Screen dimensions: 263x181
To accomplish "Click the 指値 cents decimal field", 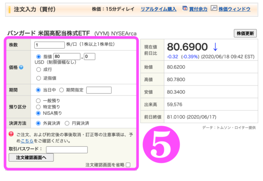I will [x=89, y=57].
